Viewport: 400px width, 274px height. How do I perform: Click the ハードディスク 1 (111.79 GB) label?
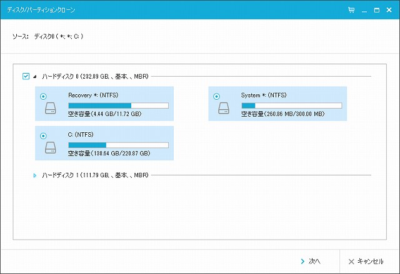[x=95, y=175]
